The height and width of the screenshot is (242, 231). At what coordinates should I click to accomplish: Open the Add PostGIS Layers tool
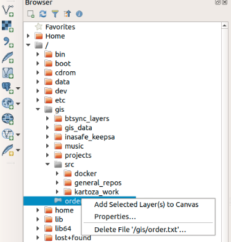[8, 88]
